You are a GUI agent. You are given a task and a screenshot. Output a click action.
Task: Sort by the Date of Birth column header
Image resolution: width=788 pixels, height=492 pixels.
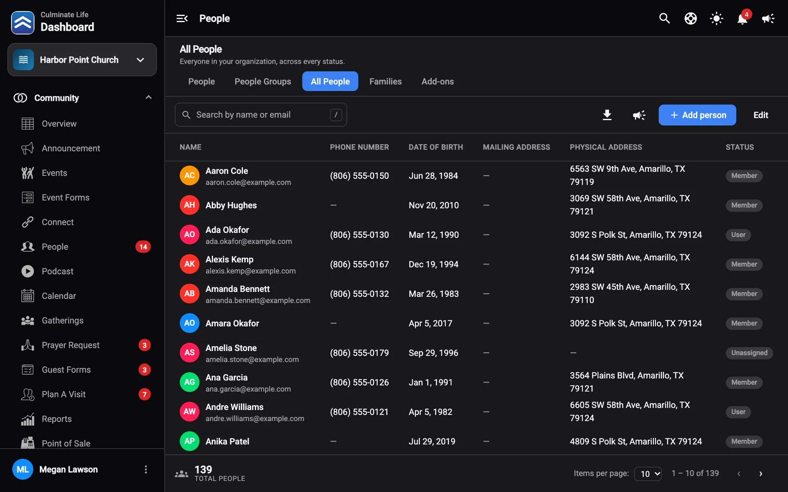[x=435, y=147]
